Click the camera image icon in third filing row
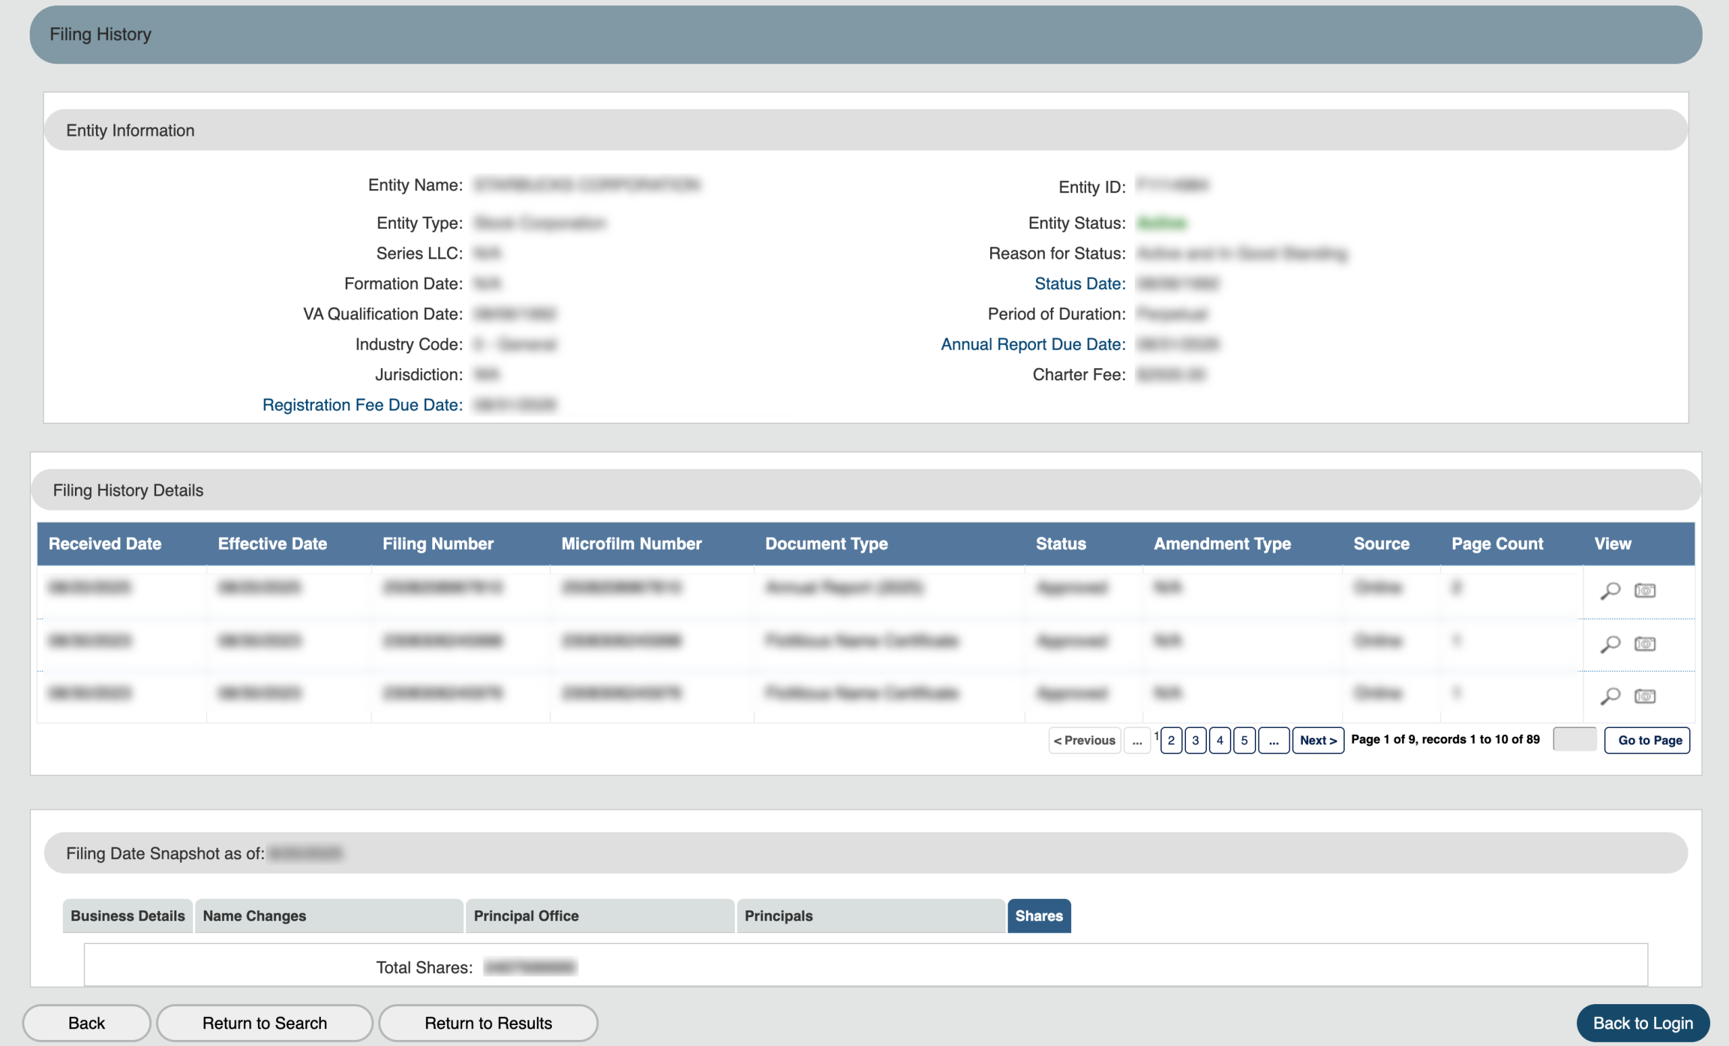Viewport: 1729px width, 1046px height. tap(1645, 696)
